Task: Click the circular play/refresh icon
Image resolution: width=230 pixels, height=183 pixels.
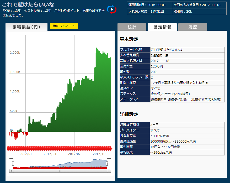Action: [112, 9]
